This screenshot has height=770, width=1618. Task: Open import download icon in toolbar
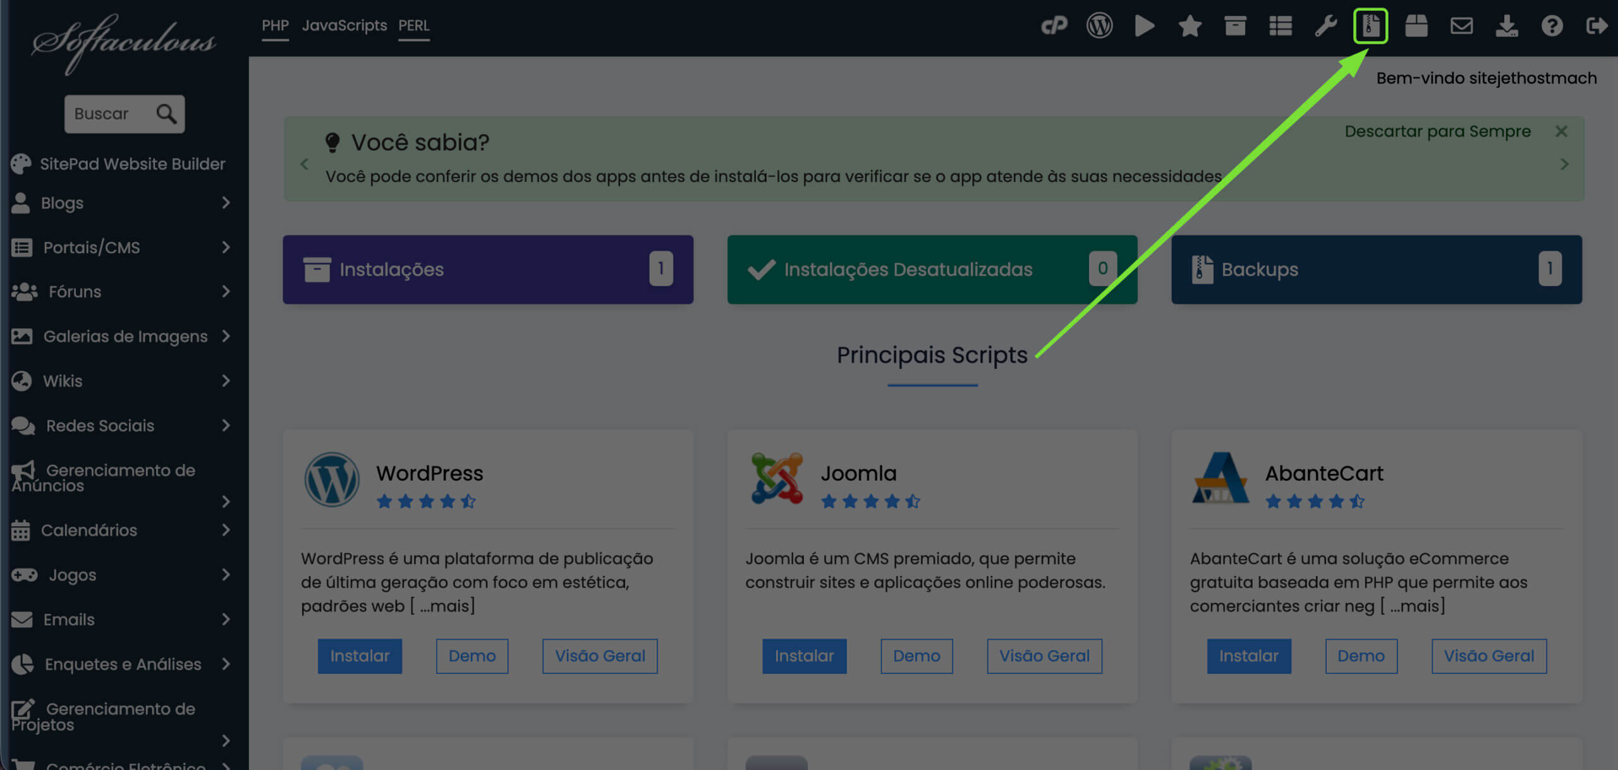pos(1507,26)
